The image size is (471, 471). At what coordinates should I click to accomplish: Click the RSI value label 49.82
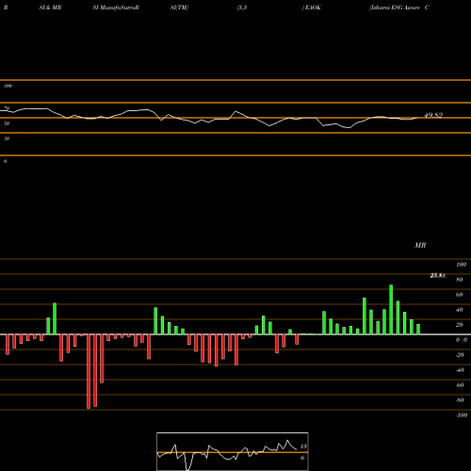click(433, 115)
